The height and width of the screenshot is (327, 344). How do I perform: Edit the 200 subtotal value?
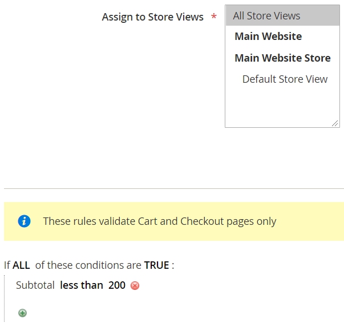point(117,285)
